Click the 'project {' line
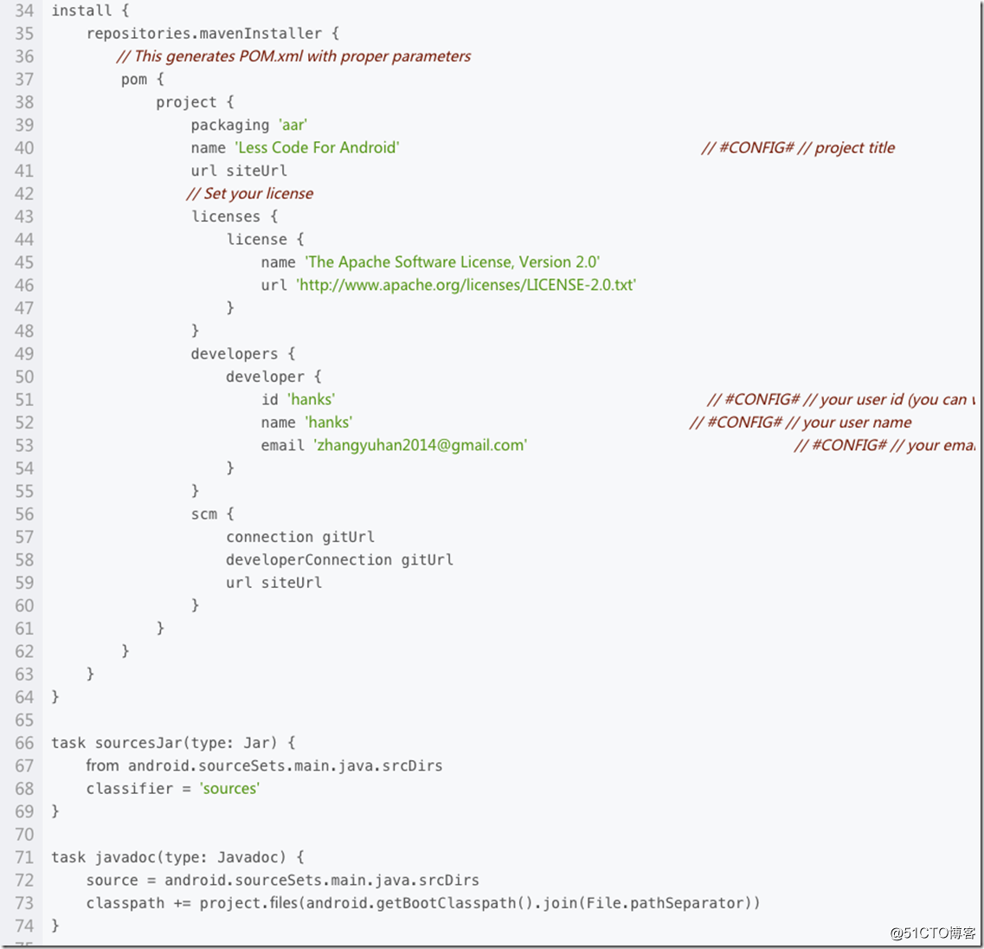Viewport: 984px width, 949px height. (x=195, y=102)
